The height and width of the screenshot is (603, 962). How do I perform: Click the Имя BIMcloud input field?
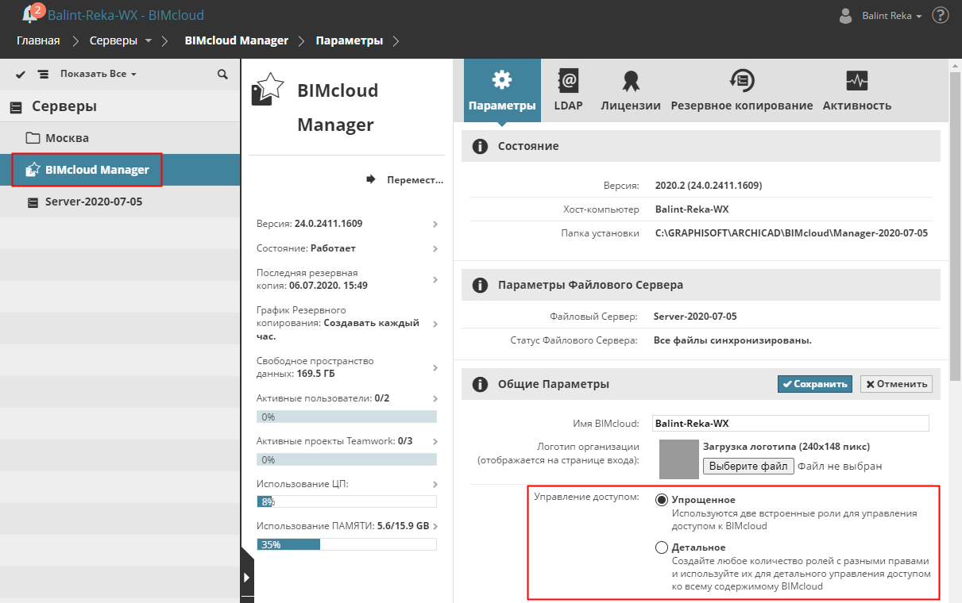tap(790, 424)
